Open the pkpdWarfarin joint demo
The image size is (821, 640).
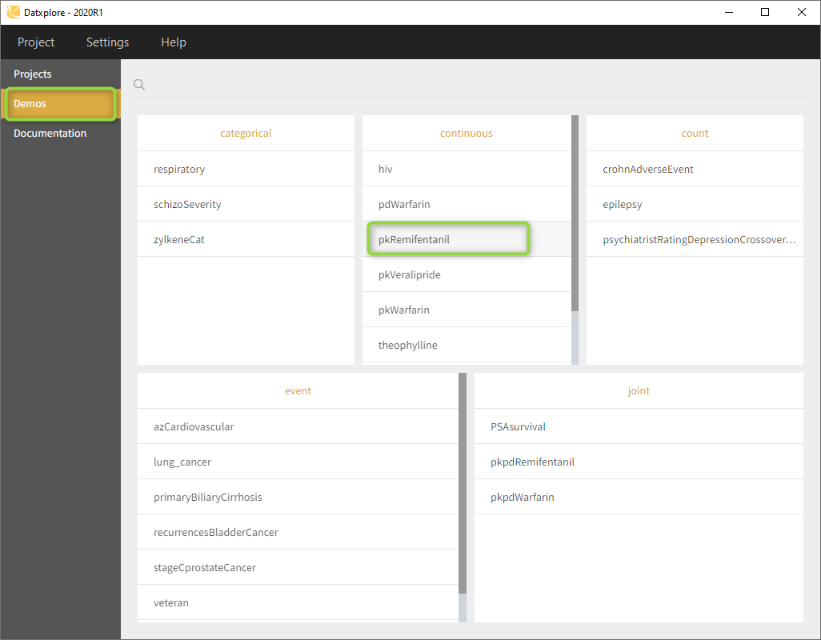coord(523,498)
